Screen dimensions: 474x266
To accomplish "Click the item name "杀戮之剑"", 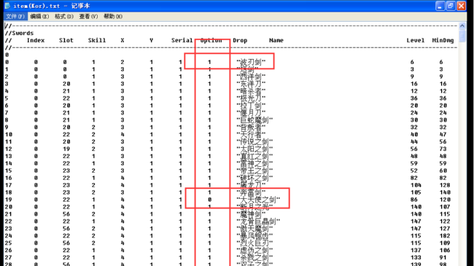I will click(255, 258).
